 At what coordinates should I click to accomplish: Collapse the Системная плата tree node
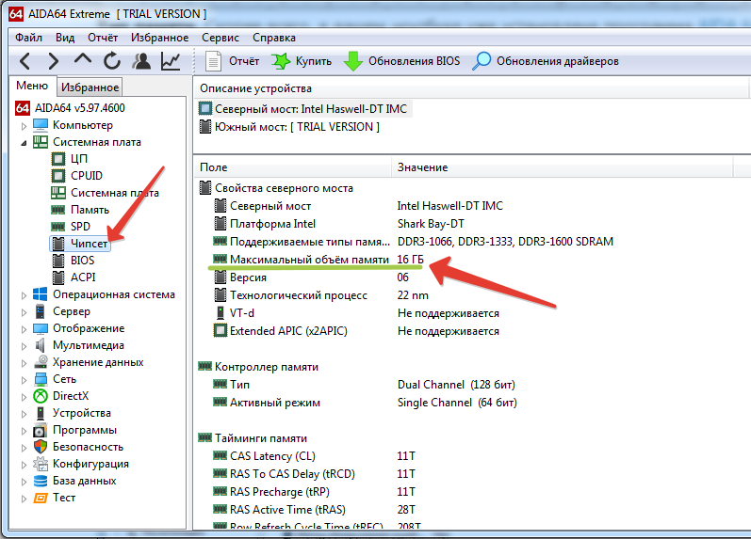click(24, 143)
